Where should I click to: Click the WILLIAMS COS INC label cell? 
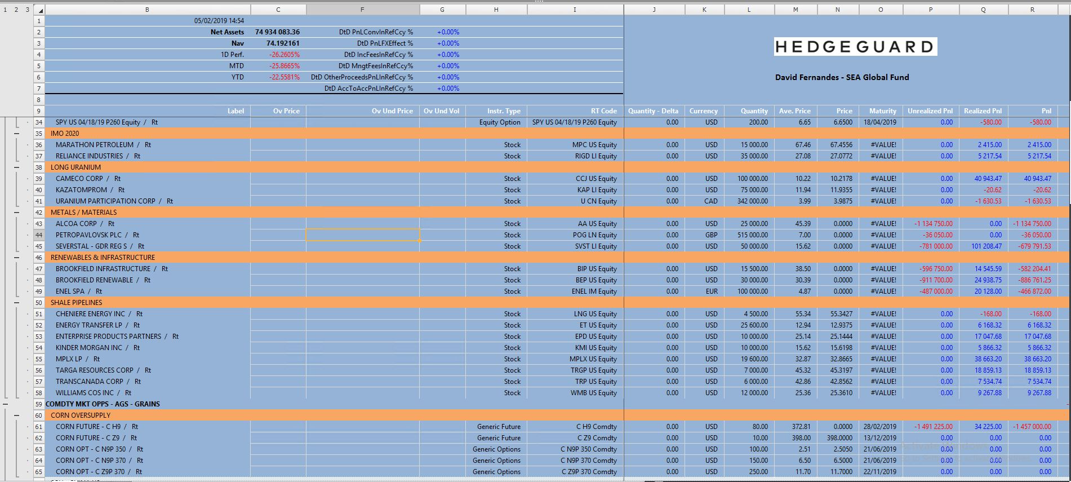click(148, 393)
